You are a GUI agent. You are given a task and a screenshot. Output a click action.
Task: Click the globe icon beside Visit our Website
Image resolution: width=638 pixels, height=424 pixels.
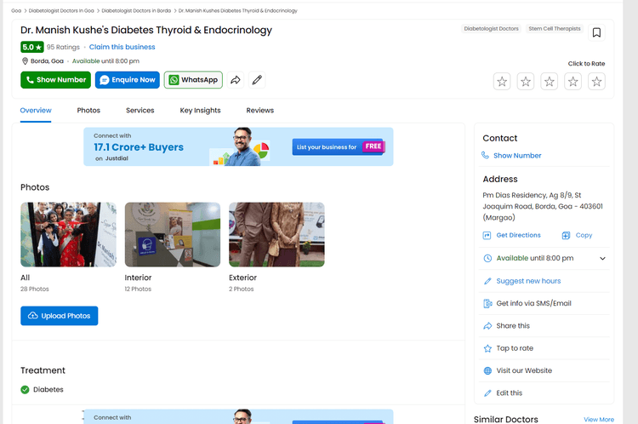coord(487,370)
